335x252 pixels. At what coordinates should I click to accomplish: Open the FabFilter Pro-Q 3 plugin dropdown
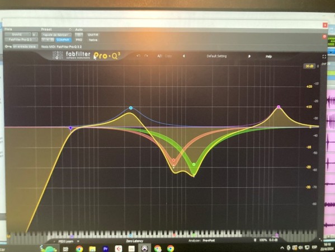pos(21,40)
